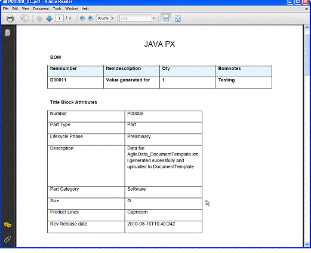Open the Tools menu
Viewport: 311px width, 253px height.
[x=57, y=9]
